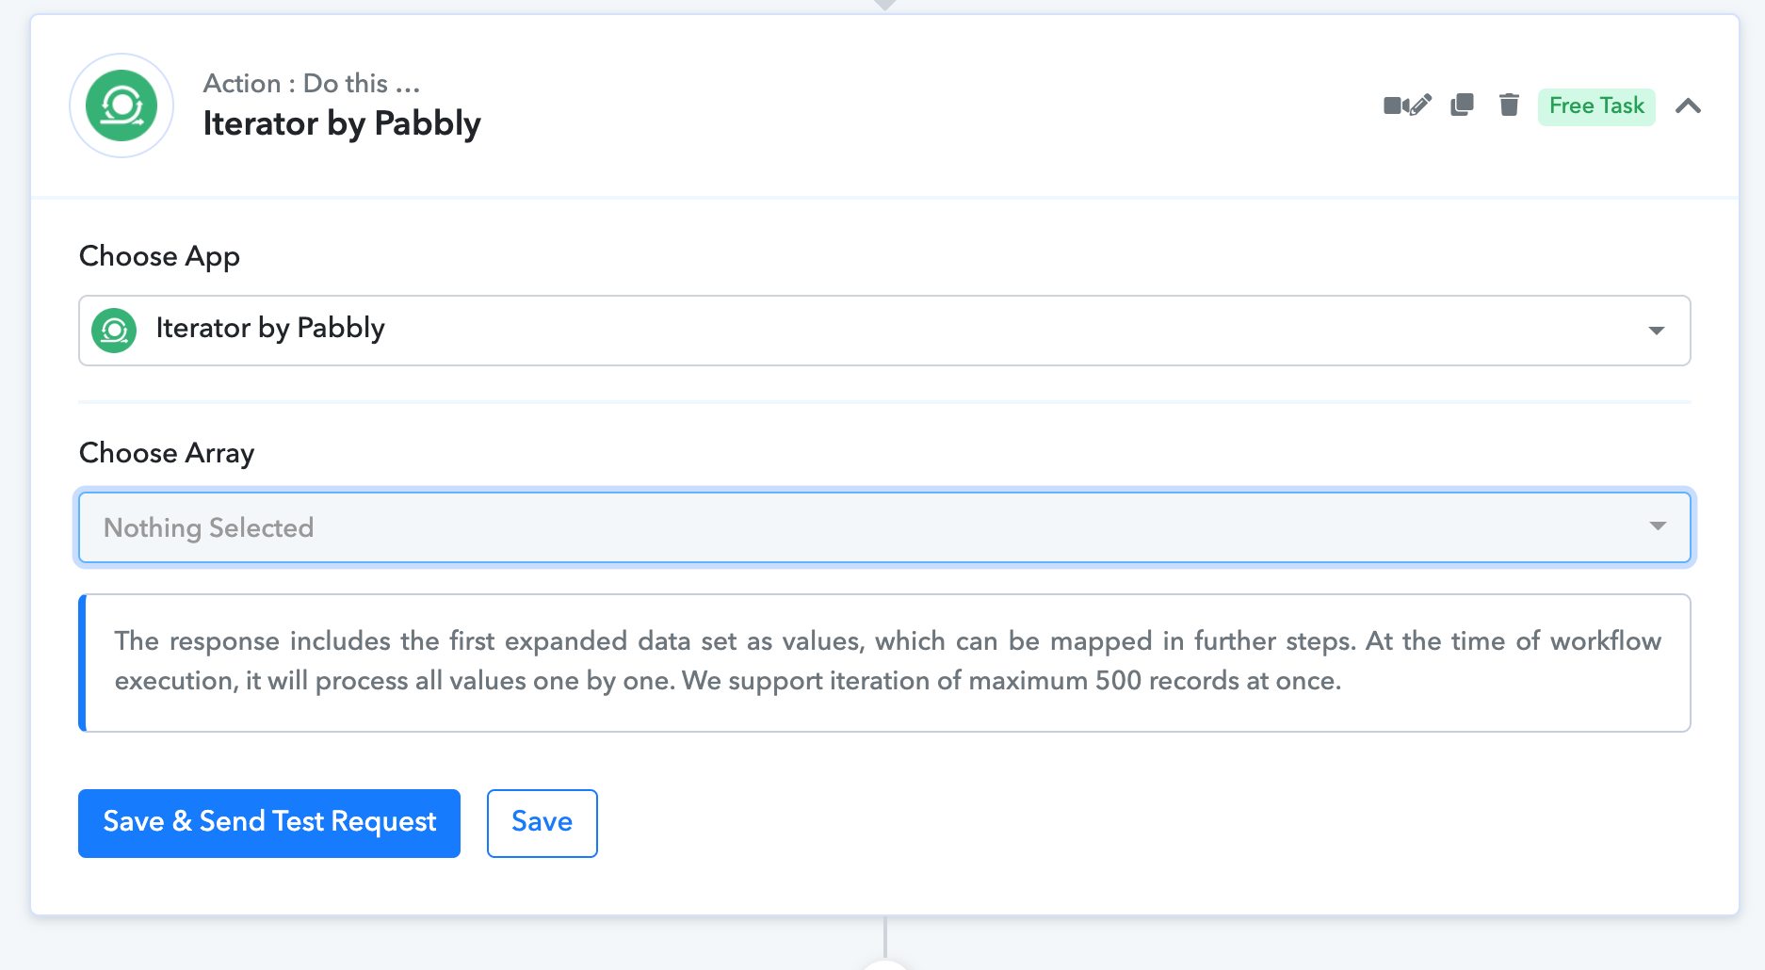
Task: Click the Action : Do this ... label
Action: pos(312,84)
